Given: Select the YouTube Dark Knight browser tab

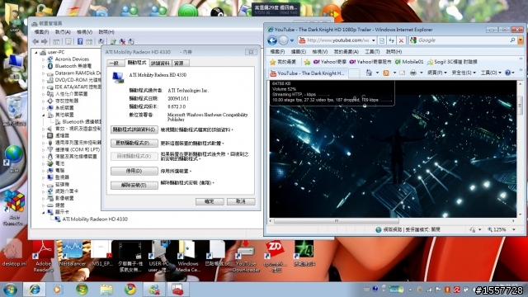Looking at the screenshot, I should pyautogui.click(x=308, y=73).
